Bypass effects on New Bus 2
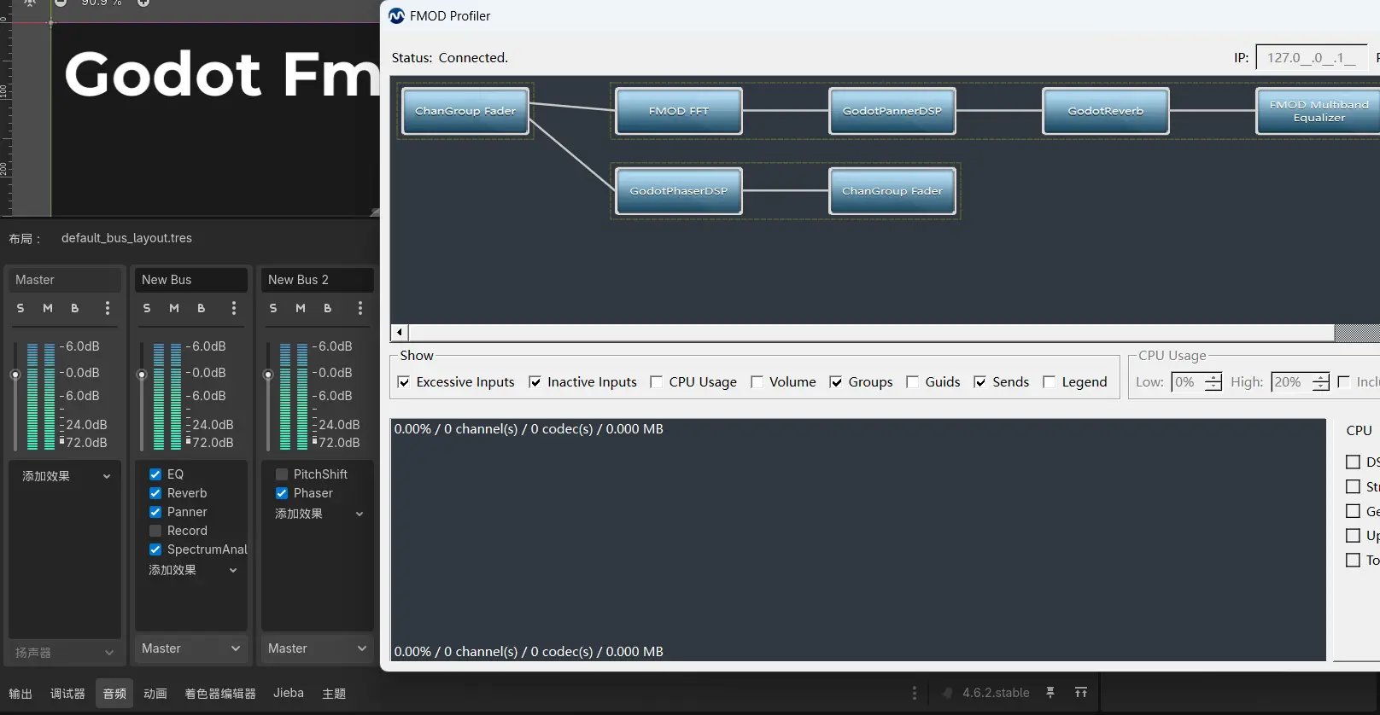This screenshot has width=1380, height=715. tap(328, 308)
